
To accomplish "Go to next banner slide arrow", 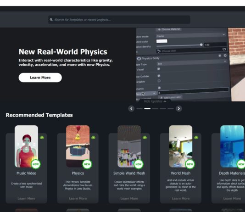I will coord(179,109).
